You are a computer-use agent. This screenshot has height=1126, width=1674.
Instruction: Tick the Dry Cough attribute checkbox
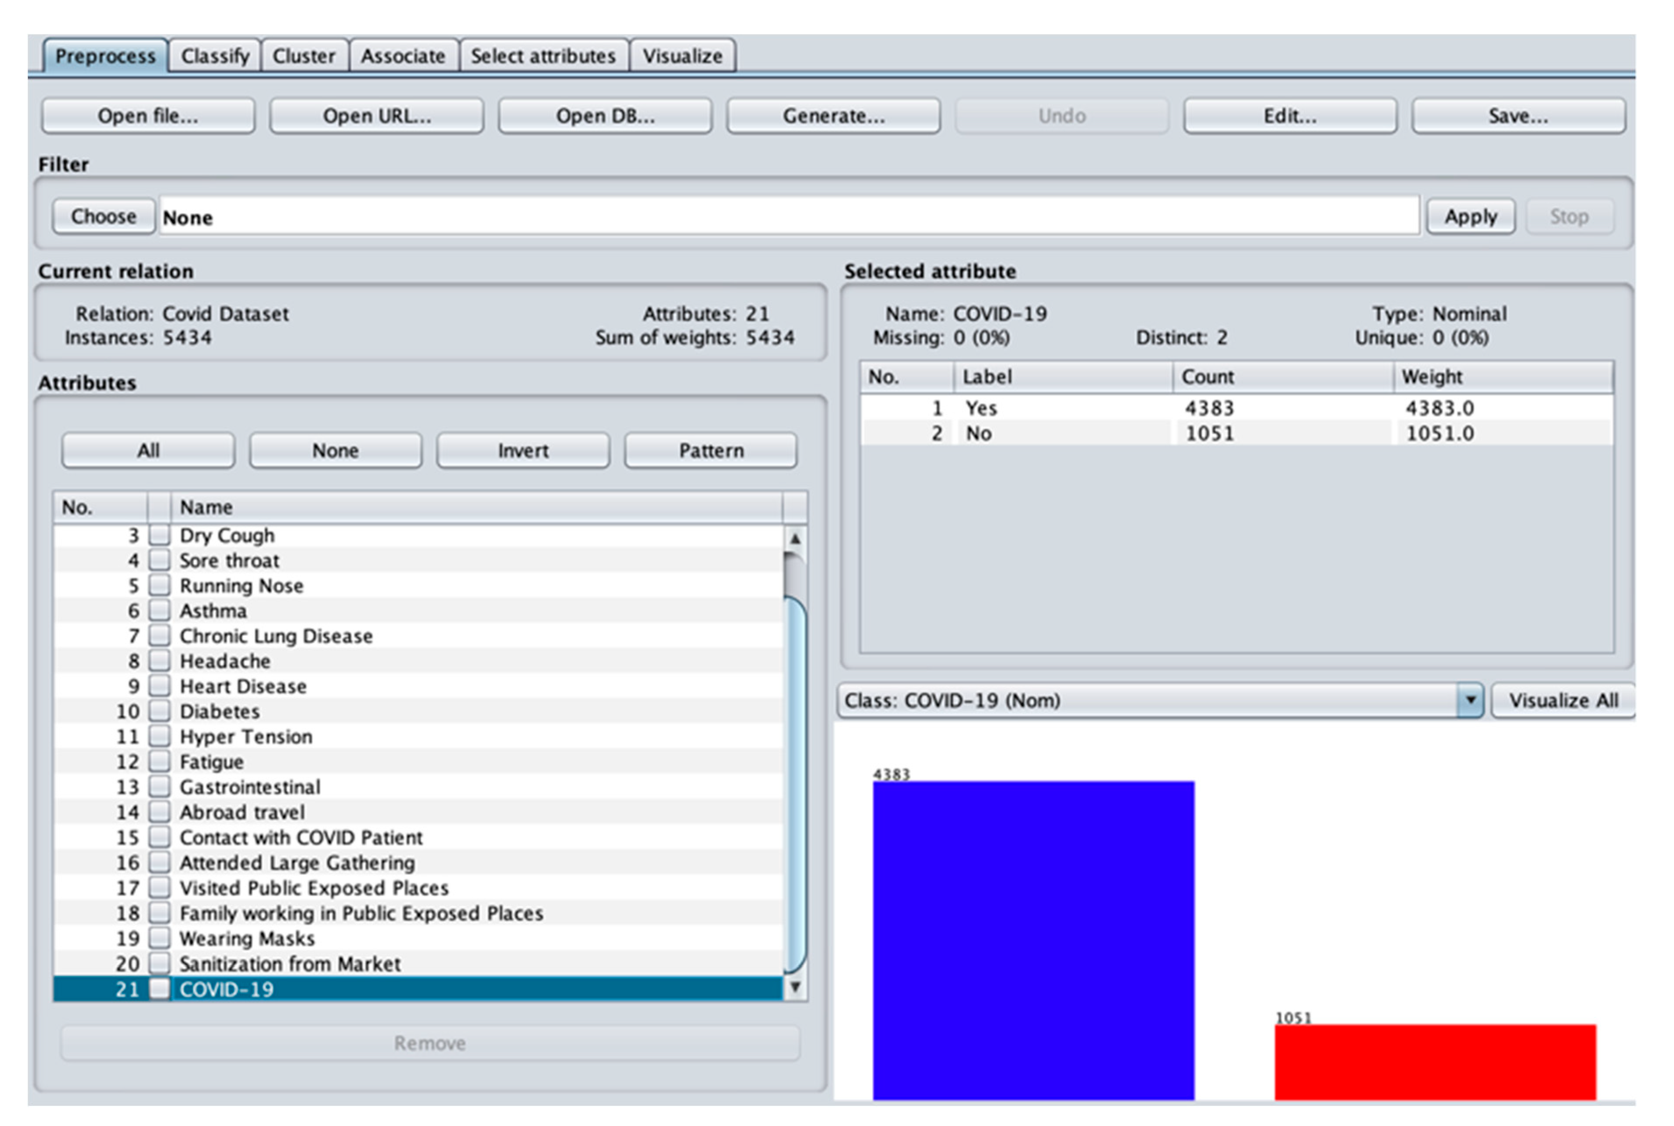point(159,536)
